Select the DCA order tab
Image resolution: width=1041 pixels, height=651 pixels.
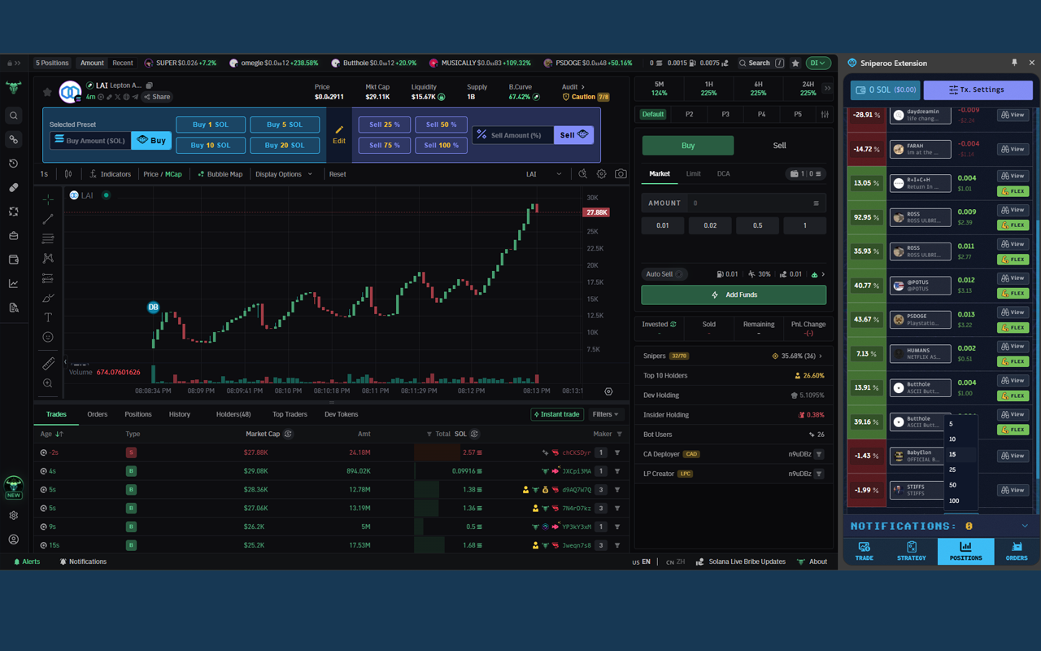click(723, 173)
